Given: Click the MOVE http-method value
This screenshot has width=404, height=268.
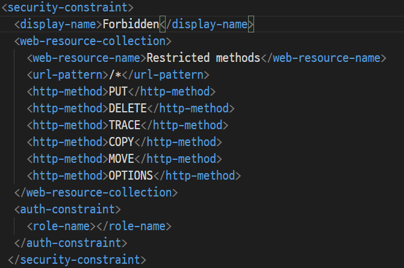Looking at the screenshot, I should click(x=121, y=159).
